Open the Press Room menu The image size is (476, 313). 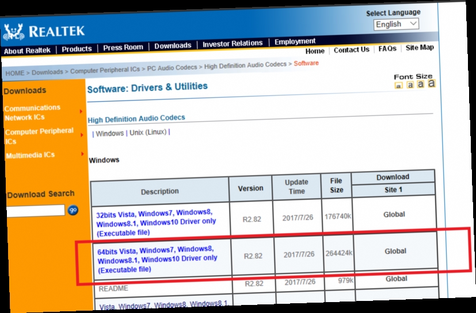[123, 48]
